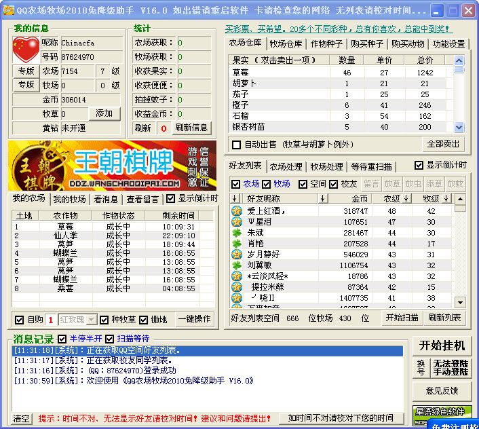
Task: Toggle the 锄地 checkbox
Action: click(x=143, y=320)
